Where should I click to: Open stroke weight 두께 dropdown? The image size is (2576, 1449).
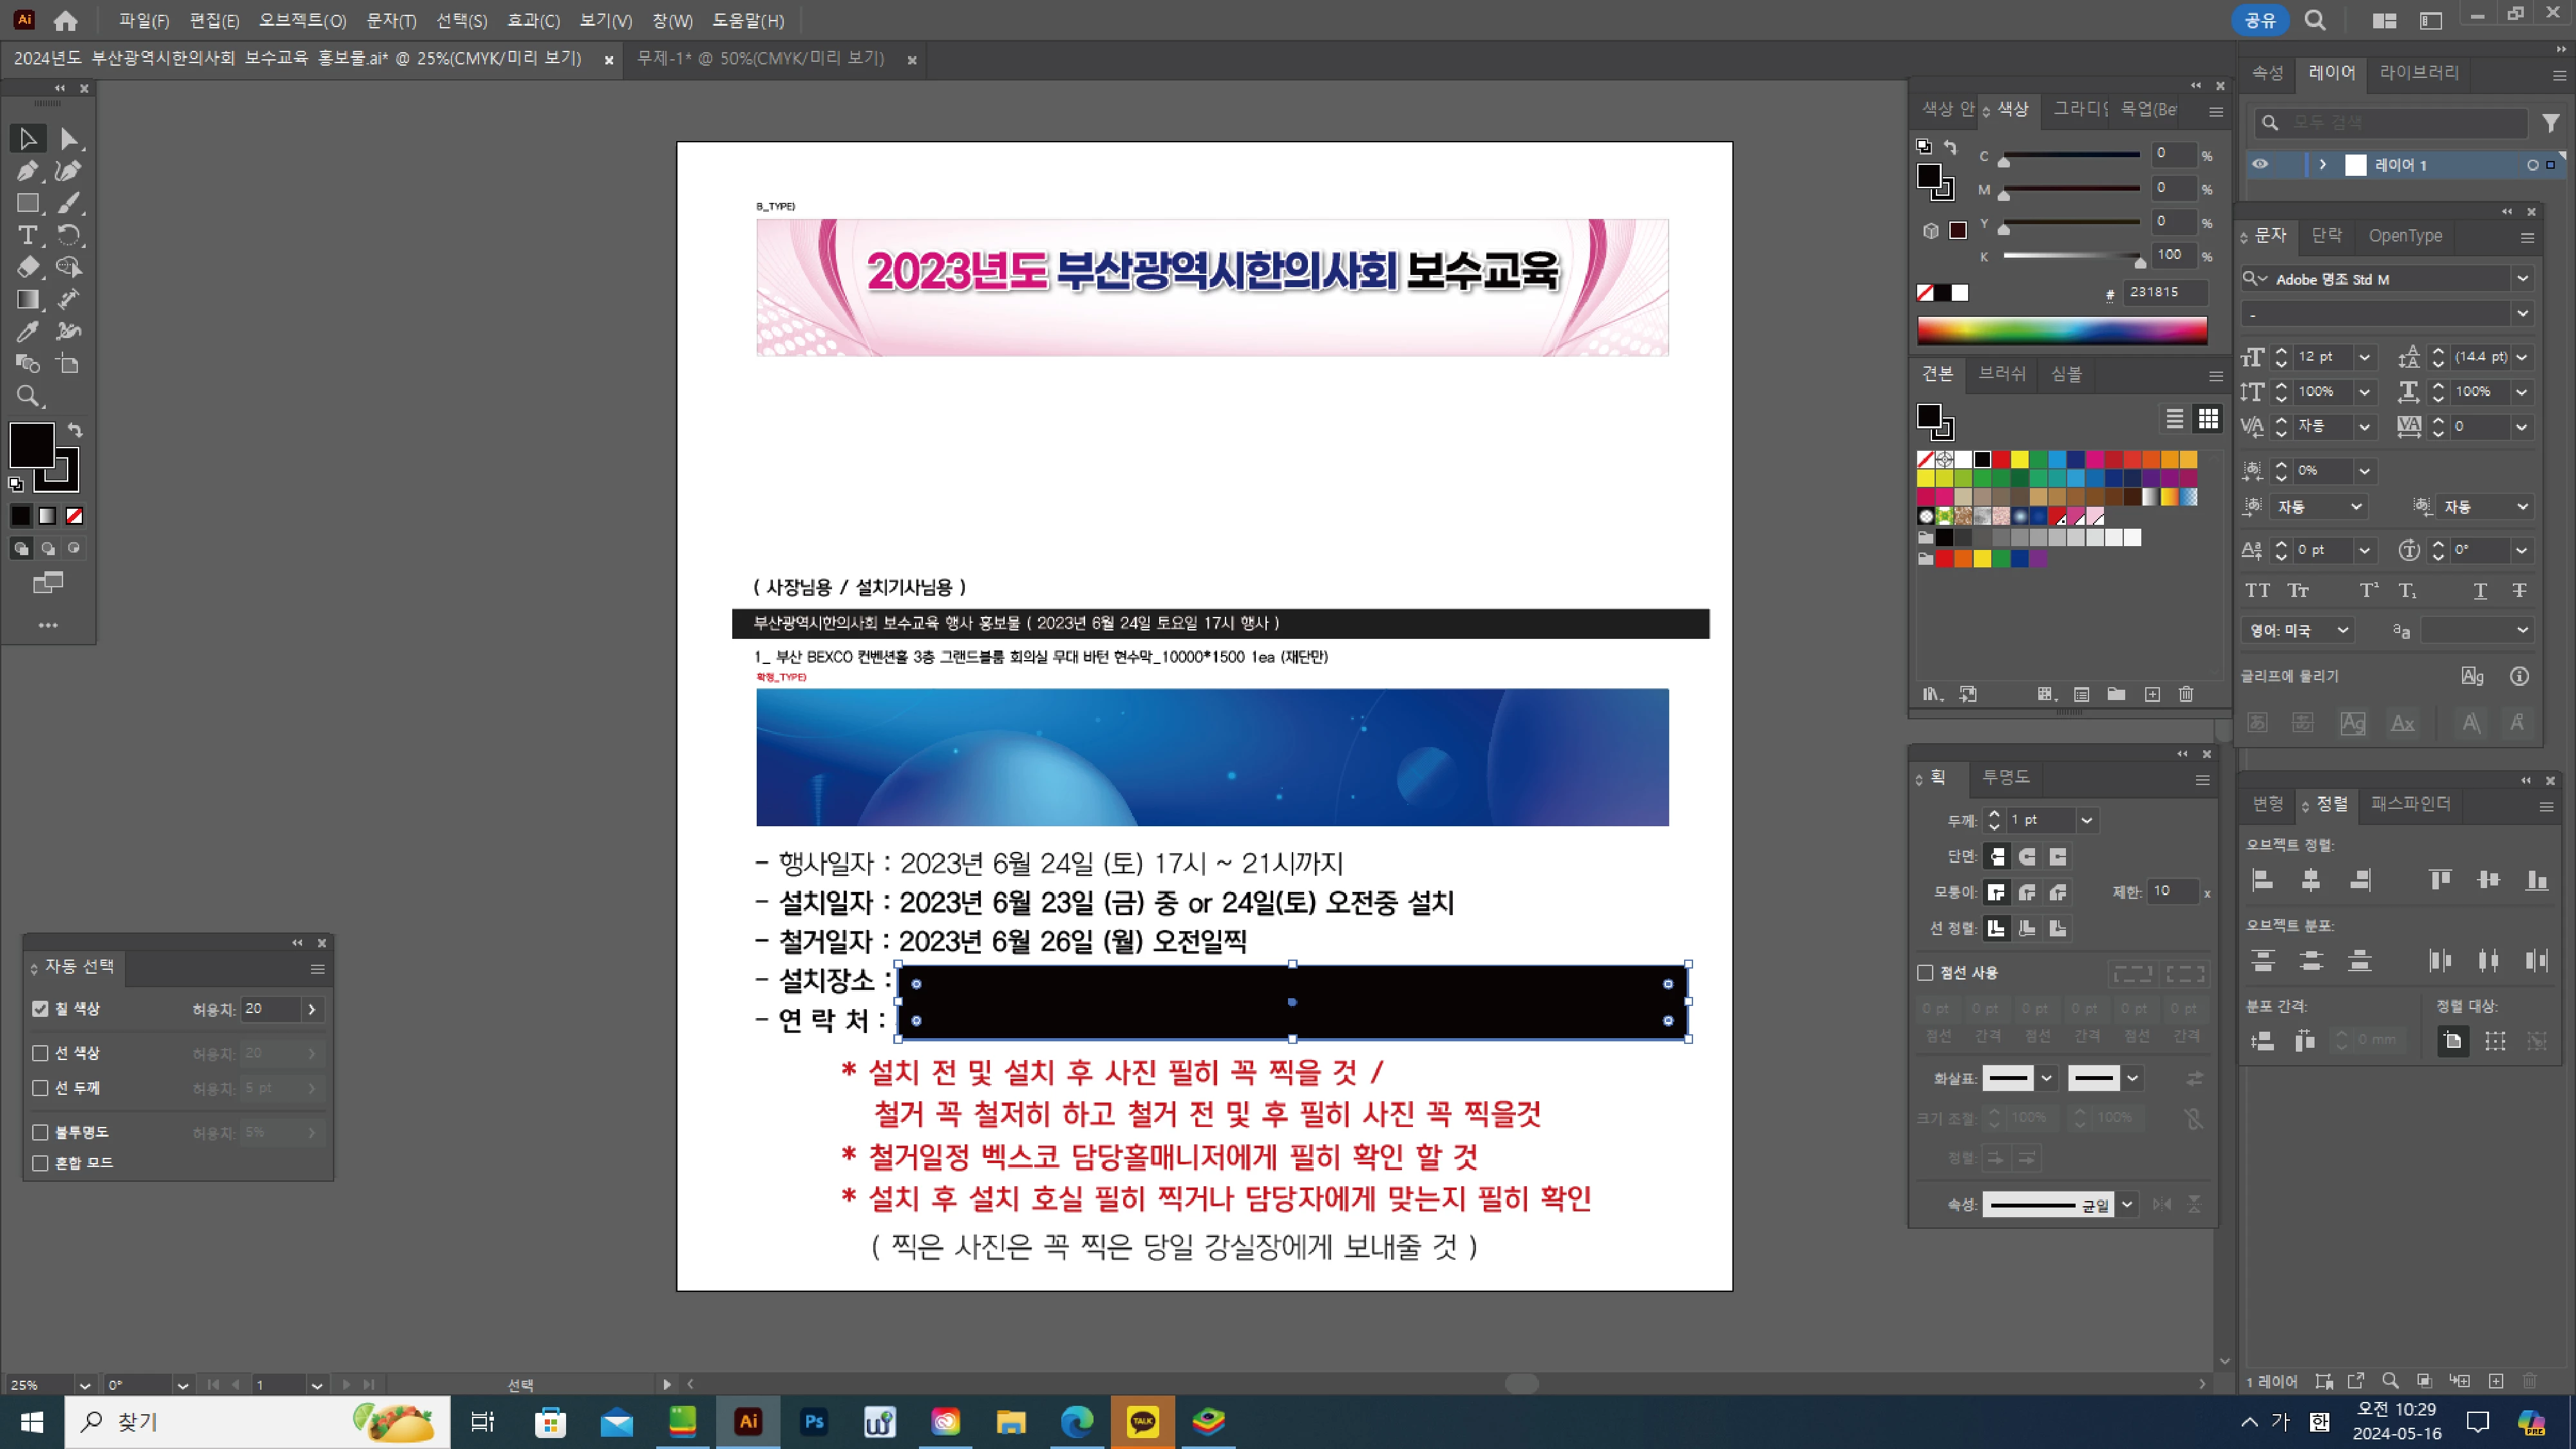click(2087, 820)
